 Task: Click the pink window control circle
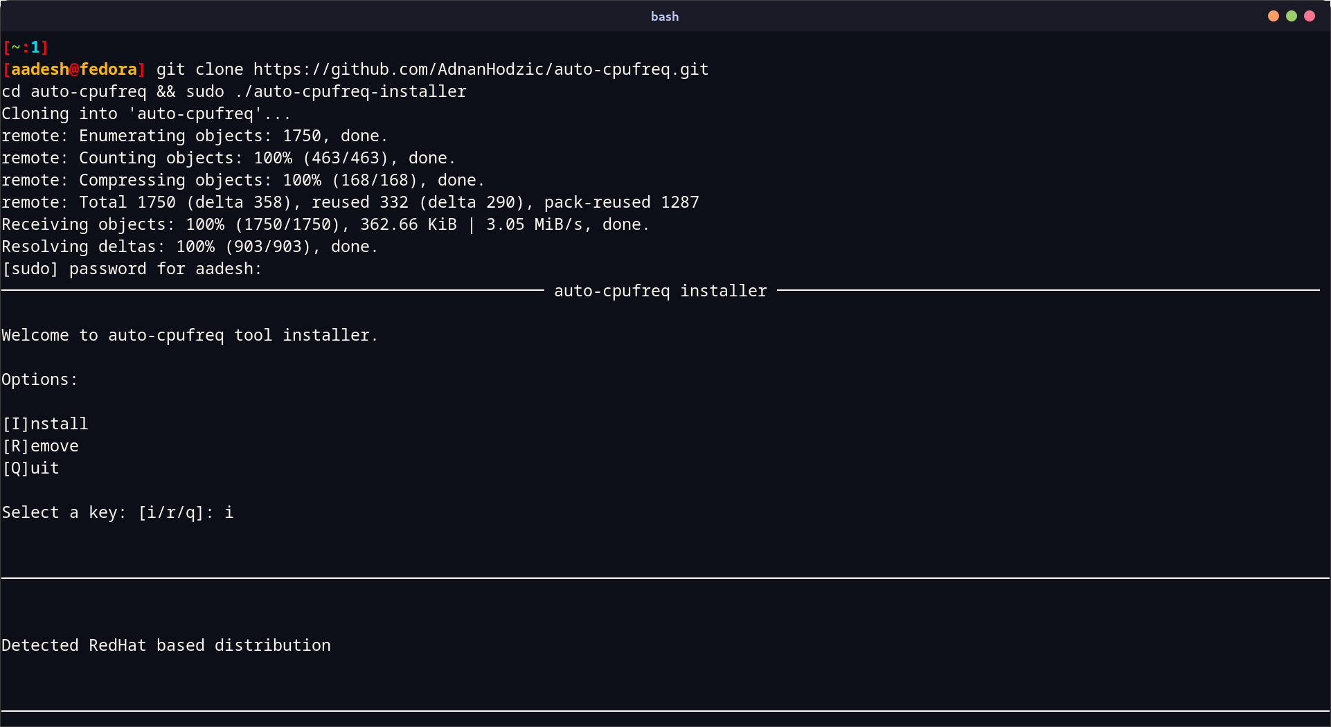click(1310, 15)
